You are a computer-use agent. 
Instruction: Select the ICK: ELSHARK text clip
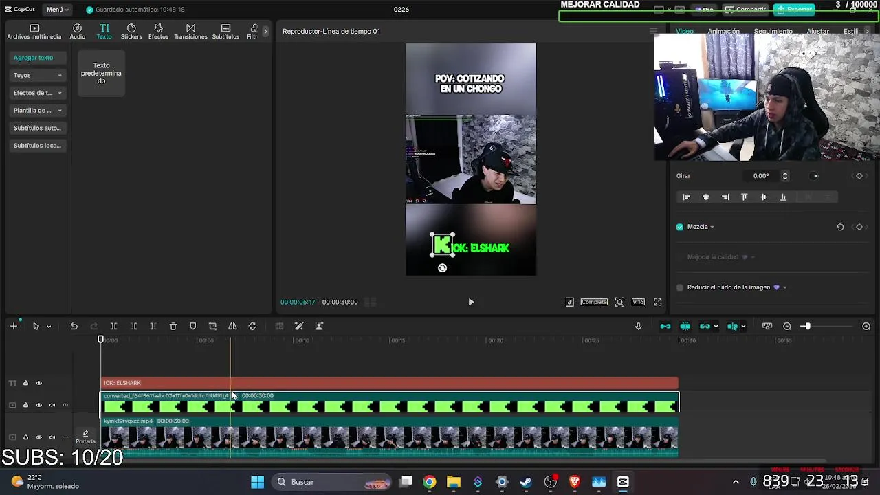(x=390, y=383)
